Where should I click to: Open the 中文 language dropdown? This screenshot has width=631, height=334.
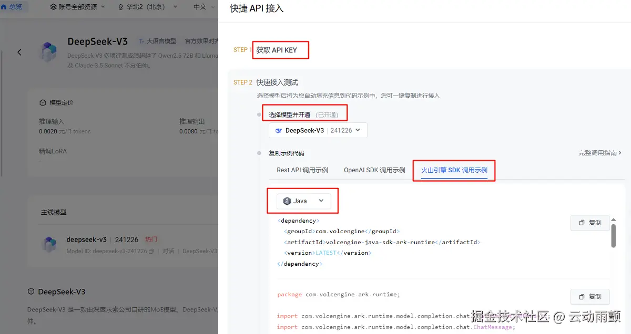click(x=204, y=7)
